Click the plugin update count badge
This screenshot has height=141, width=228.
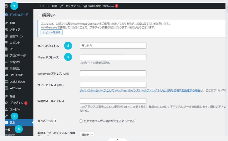(26, 103)
